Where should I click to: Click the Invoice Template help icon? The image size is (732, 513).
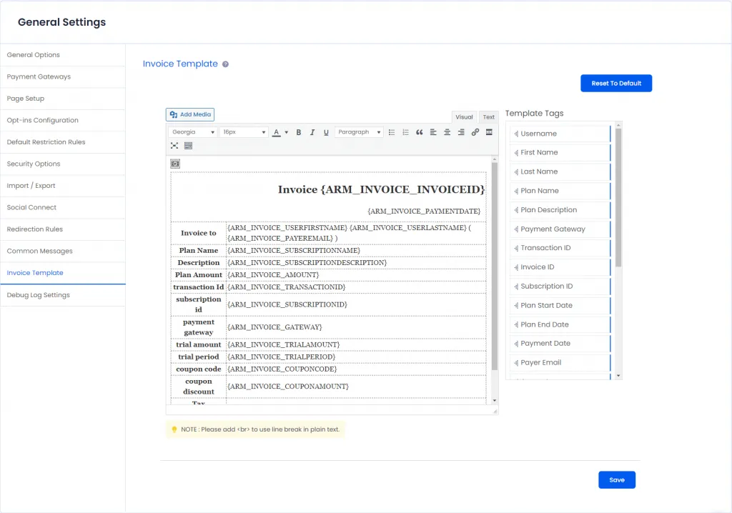click(225, 64)
